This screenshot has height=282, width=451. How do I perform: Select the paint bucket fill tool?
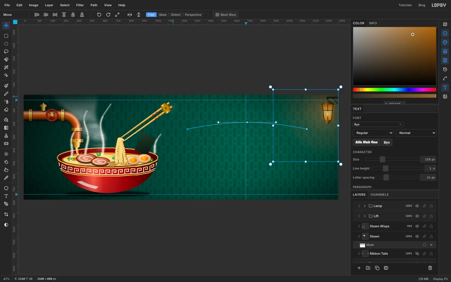pyautogui.click(x=6, y=120)
